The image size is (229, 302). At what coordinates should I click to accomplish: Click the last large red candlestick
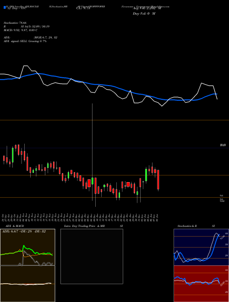coord(158,179)
